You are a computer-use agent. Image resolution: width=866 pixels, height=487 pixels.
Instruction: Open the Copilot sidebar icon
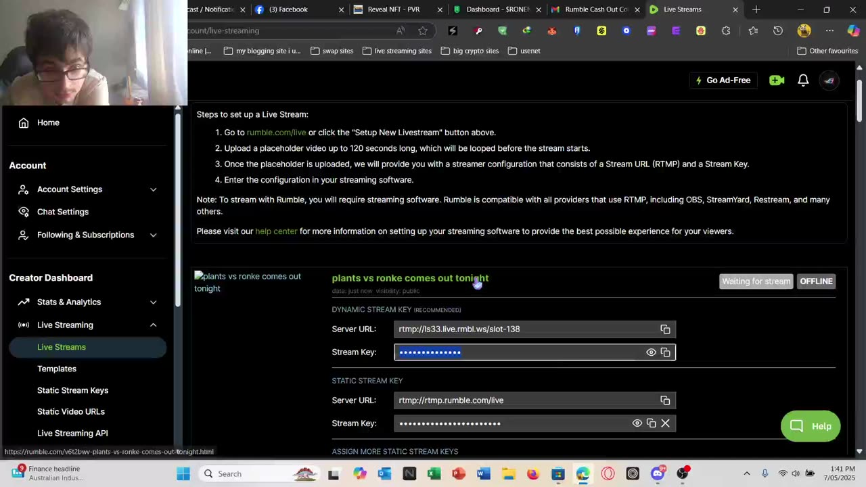[854, 30]
